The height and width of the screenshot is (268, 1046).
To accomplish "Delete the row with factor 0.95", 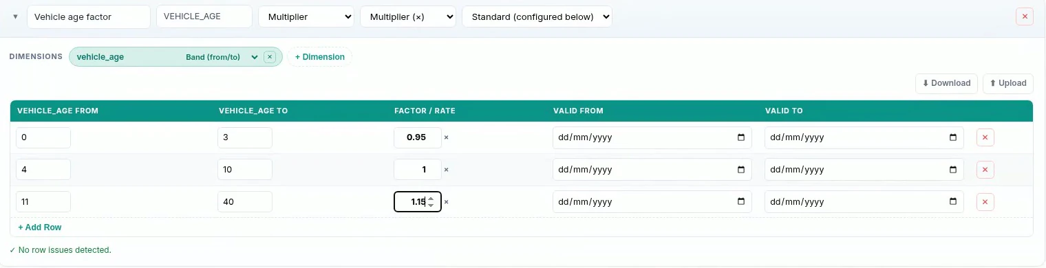I will (x=985, y=137).
